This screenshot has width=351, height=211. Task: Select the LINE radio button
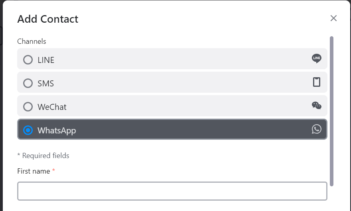pos(28,60)
